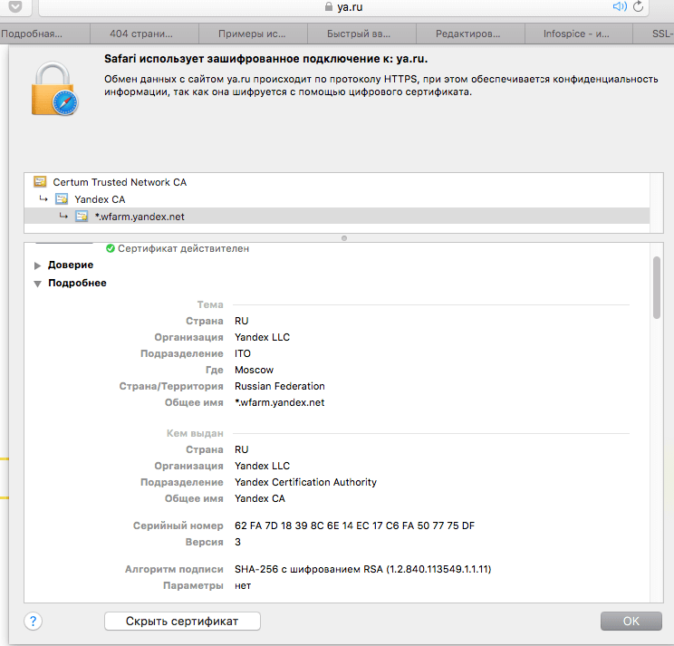Reload the page with the refresh arrow
This screenshot has width=674, height=646.
(639, 6)
